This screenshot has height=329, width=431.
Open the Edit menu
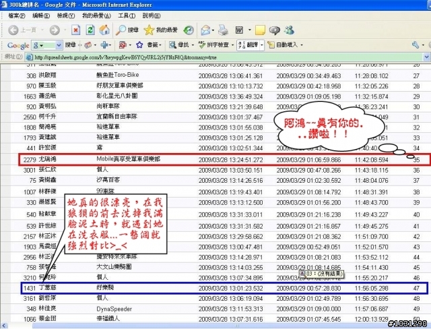tap(41, 16)
